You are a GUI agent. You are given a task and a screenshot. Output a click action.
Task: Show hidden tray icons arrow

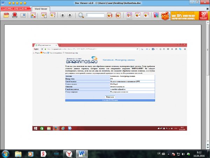pos(168,154)
